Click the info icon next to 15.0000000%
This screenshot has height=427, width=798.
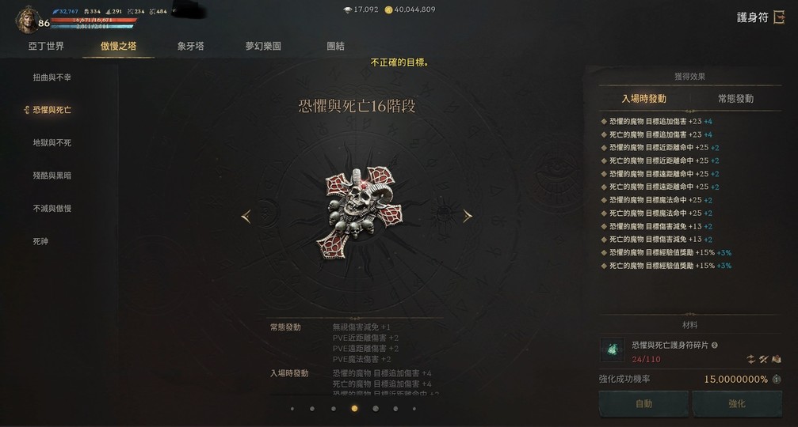pos(777,380)
